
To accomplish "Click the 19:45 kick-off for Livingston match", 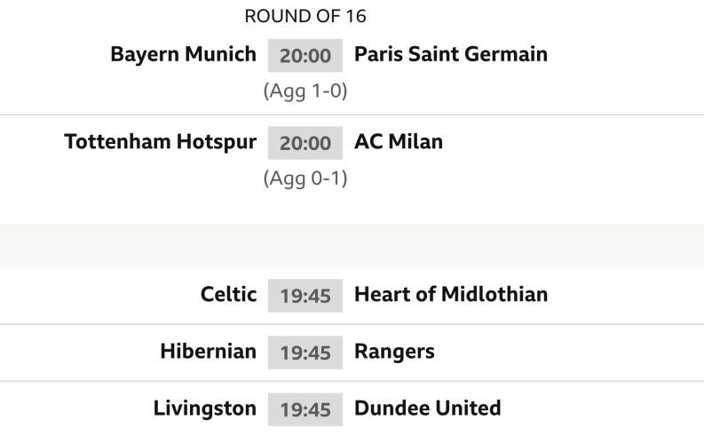I will 305,410.
